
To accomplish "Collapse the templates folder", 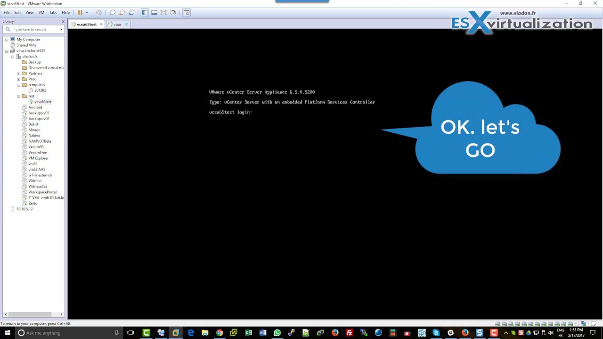I will coord(19,85).
